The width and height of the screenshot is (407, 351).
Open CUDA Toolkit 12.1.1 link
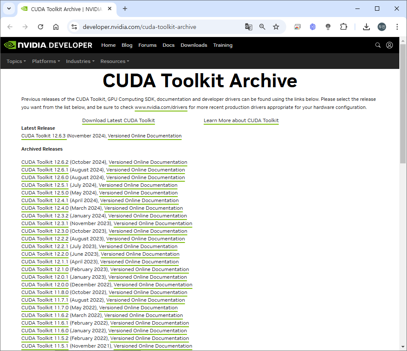45,262
